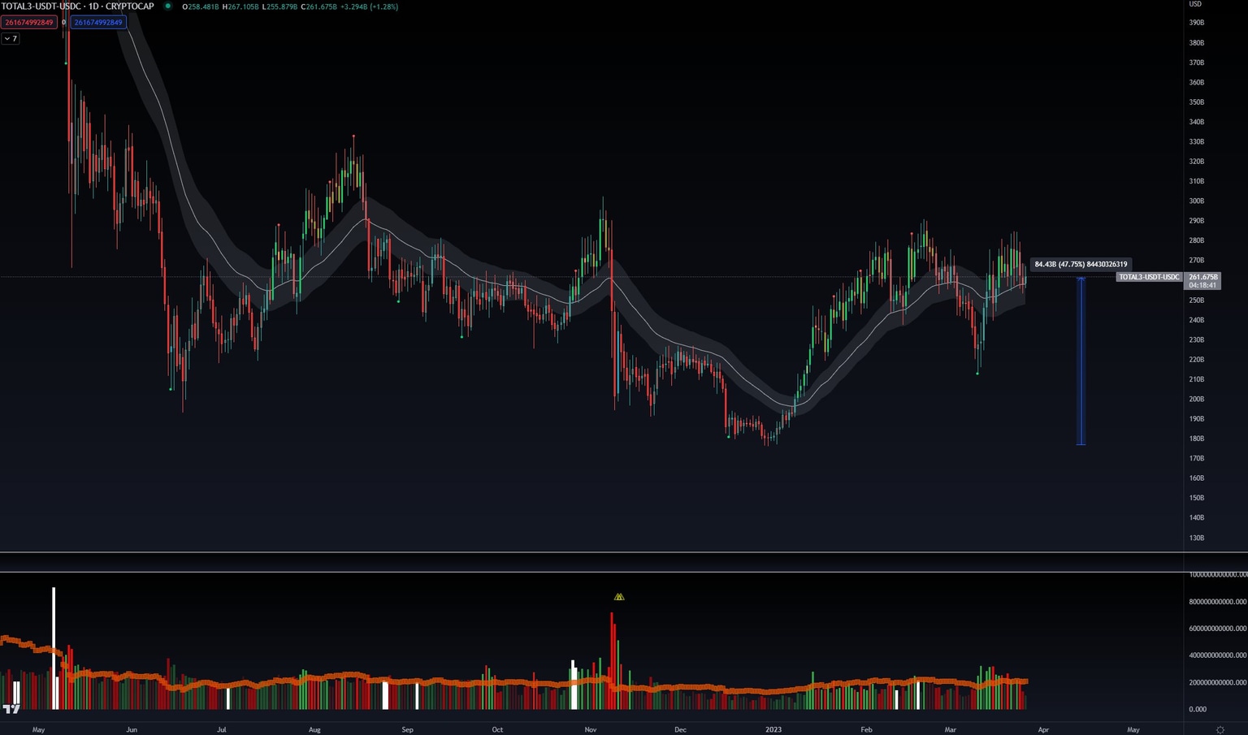
Task: Select the red short-position price box
Action: click(29, 22)
